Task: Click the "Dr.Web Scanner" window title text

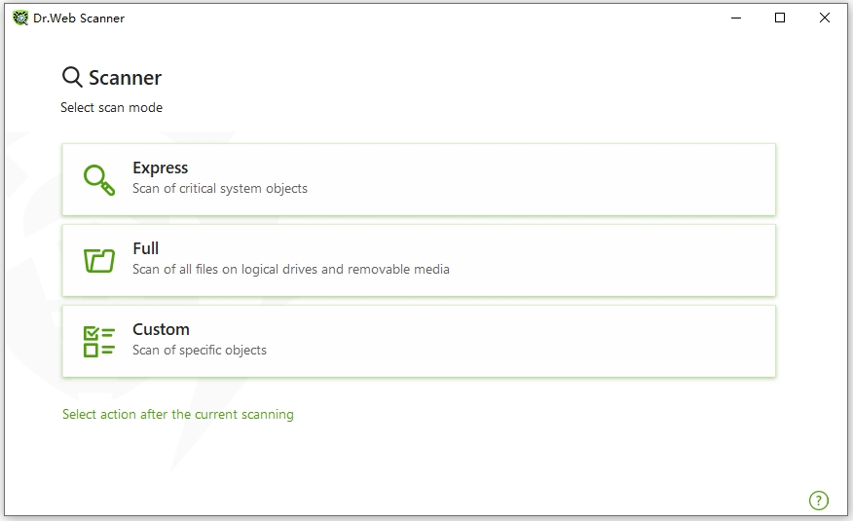Action: tap(79, 18)
